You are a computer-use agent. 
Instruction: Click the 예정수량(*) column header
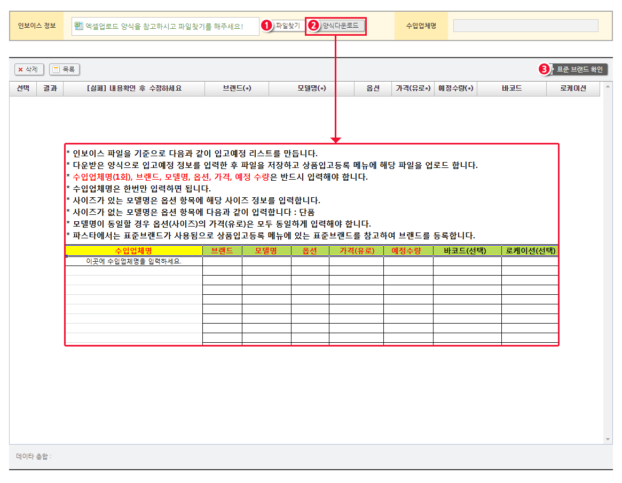coord(456,88)
